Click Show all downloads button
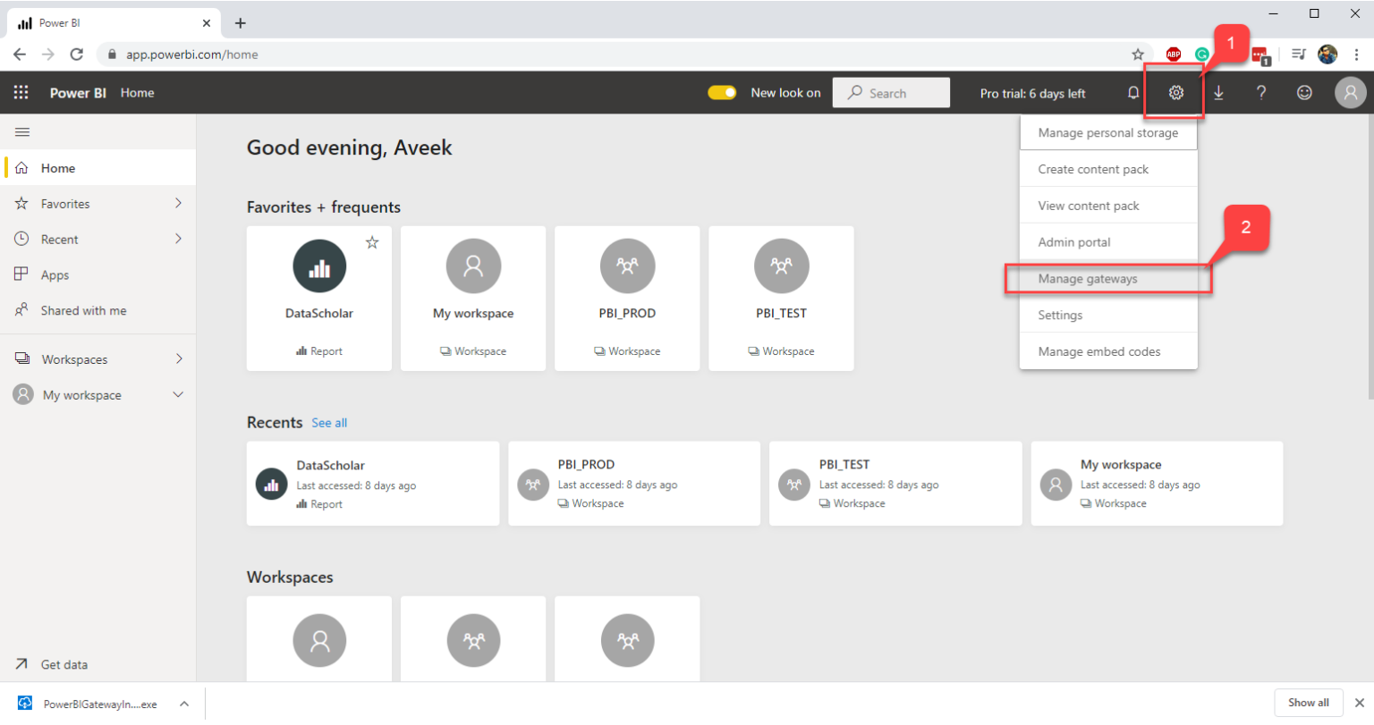Image resolution: width=1374 pixels, height=725 pixels. tap(1309, 703)
